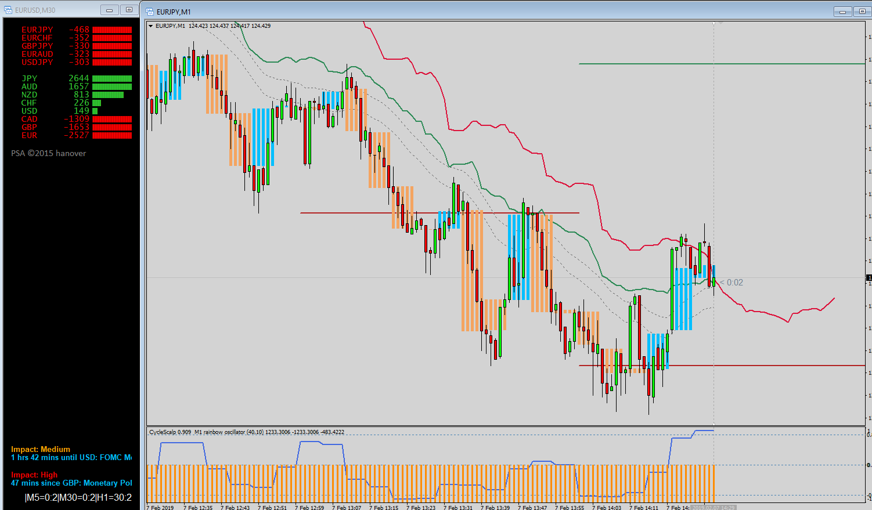Expand the EURJPY,M1 chart symbol dropdown arrow
Image resolution: width=872 pixels, height=510 pixels.
pos(151,26)
